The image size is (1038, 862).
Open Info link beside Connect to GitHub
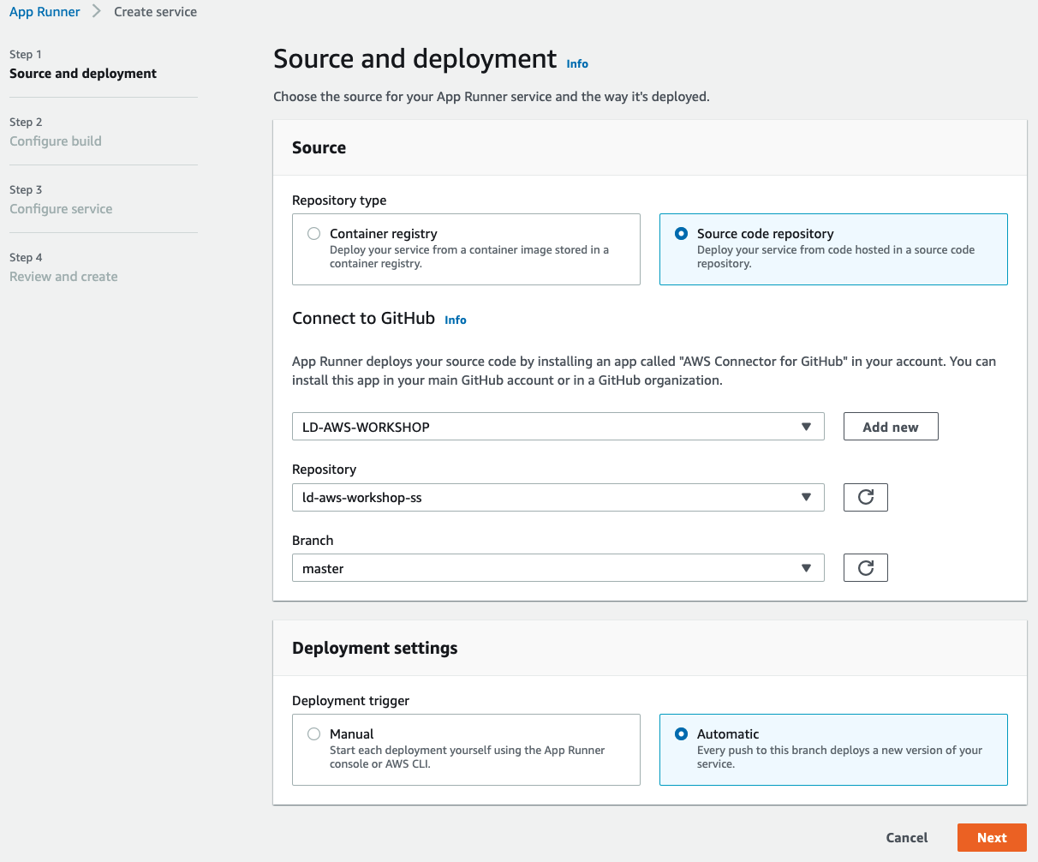pyautogui.click(x=456, y=320)
